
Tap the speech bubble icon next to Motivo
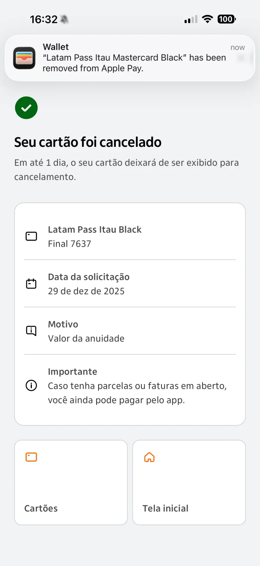31,331
